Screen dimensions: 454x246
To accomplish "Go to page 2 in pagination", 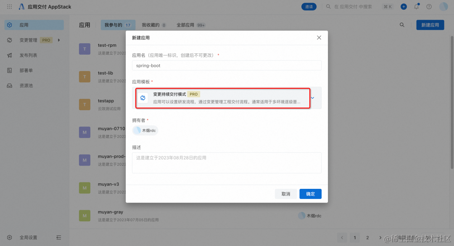I will [x=367, y=237].
